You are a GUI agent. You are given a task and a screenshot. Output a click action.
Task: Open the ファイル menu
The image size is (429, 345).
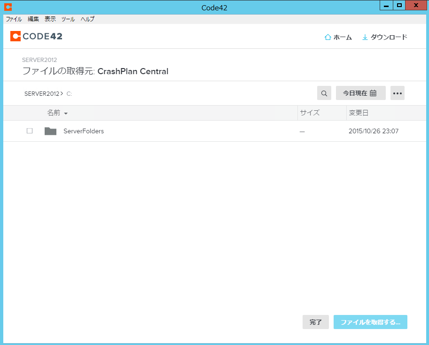click(14, 19)
